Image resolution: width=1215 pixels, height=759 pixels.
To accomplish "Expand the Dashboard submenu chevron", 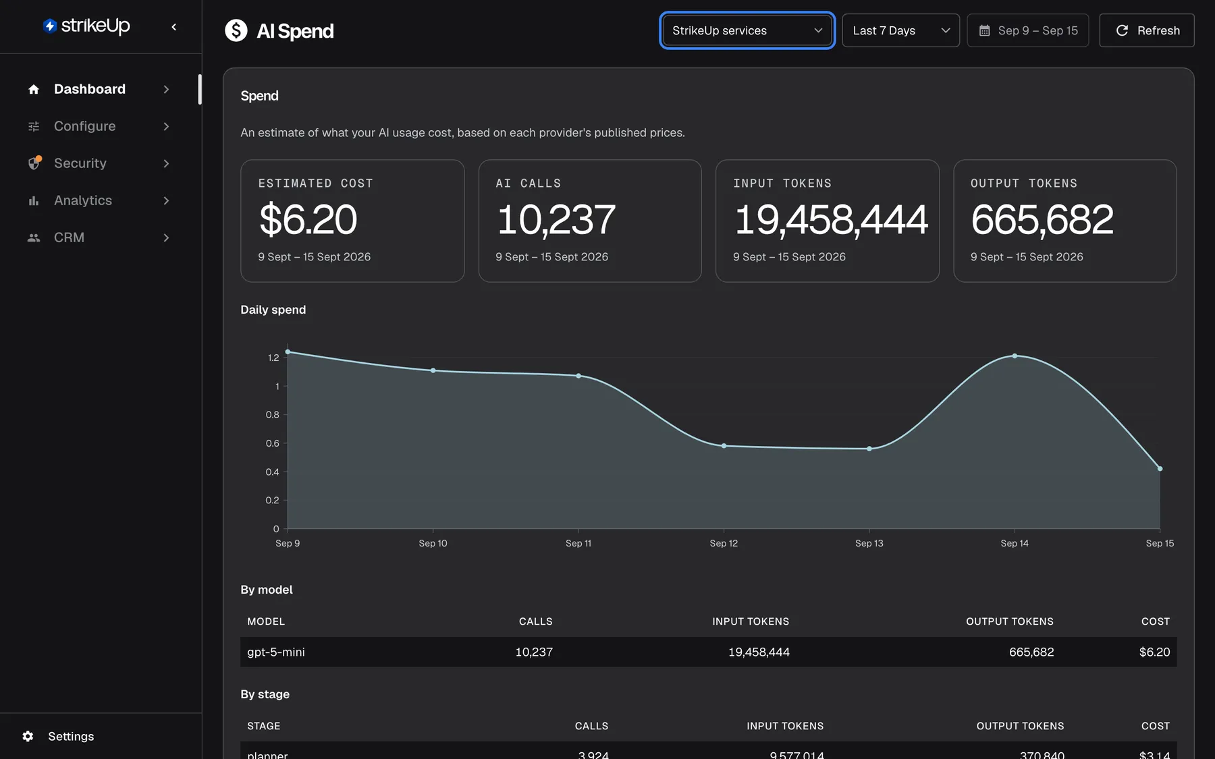I will 166,89.
